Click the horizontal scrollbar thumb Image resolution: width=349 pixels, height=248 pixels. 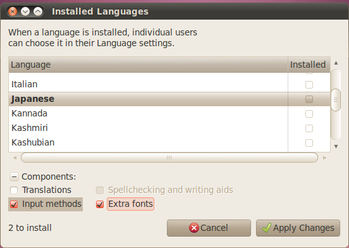pyautogui.click(x=169, y=158)
